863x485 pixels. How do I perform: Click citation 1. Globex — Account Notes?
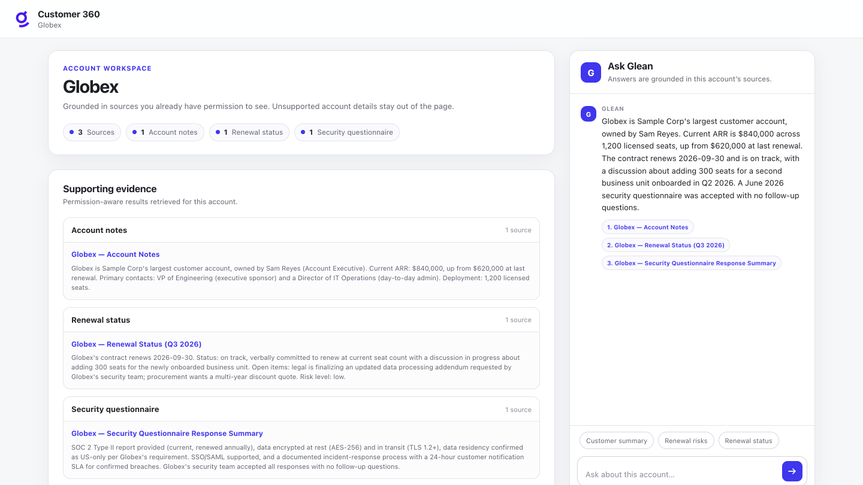pyautogui.click(x=648, y=228)
